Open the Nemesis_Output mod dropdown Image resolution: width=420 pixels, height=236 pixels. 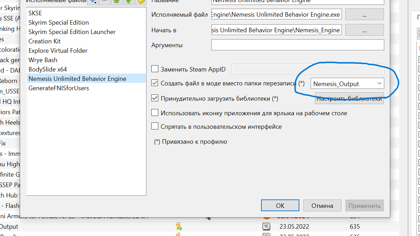pos(347,84)
